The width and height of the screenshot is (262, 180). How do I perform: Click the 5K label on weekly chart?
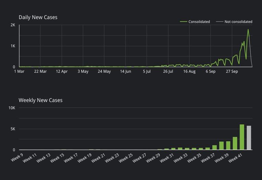click(12, 129)
